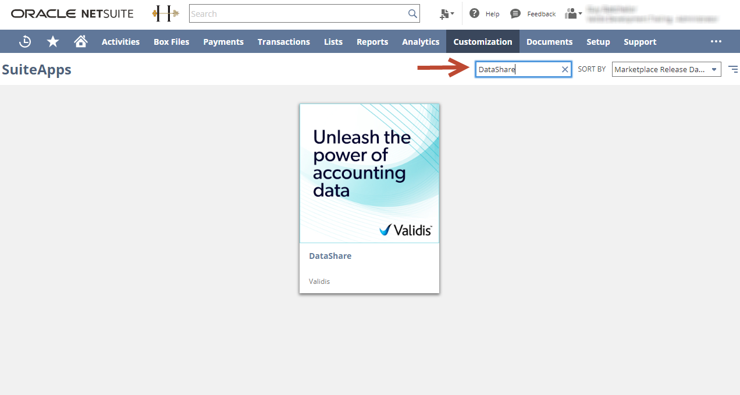Image resolution: width=740 pixels, height=395 pixels.
Task: Click the company H logo
Action: 166,13
